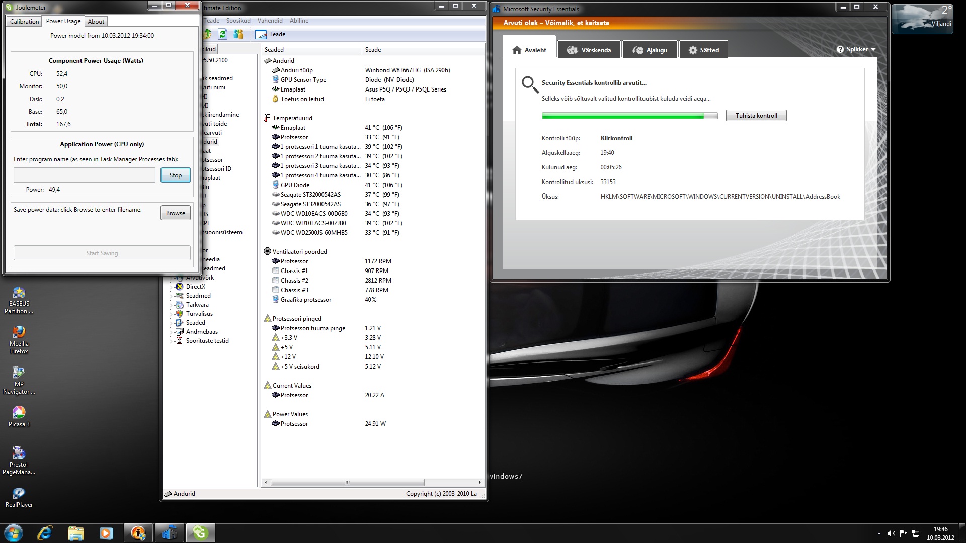Click the Anduri tüüp sensor icon

pyautogui.click(x=276, y=70)
